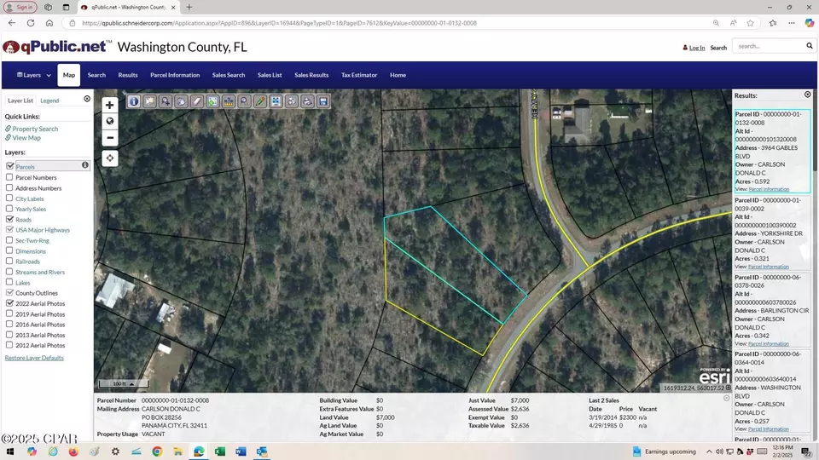Toggle the Roads layer checkbox
This screenshot has width=819, height=460.
[9, 219]
